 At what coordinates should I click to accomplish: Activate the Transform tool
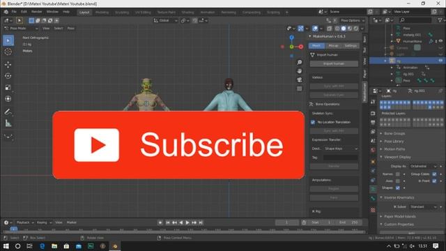click(x=8, y=99)
